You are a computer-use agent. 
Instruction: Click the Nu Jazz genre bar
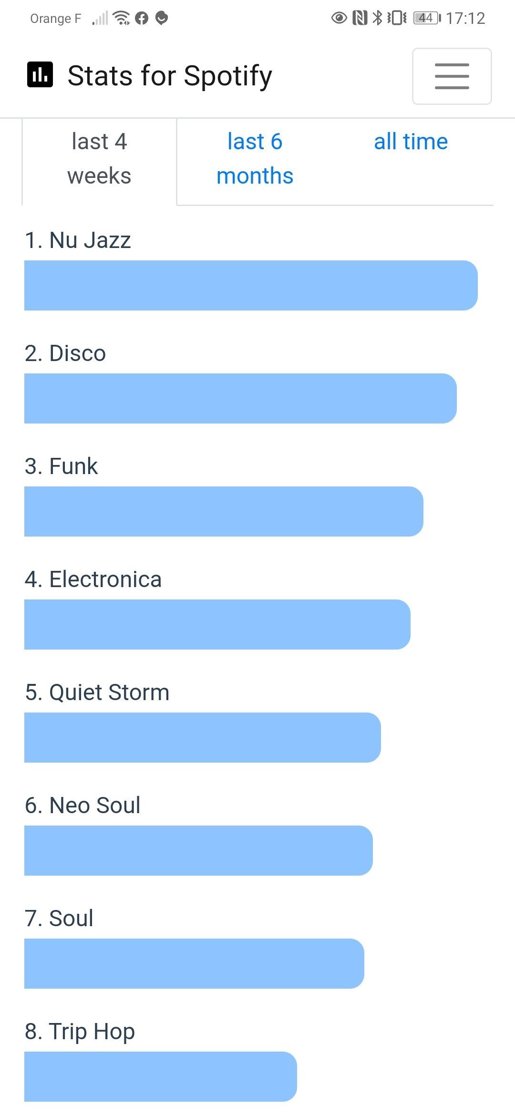[x=251, y=285]
